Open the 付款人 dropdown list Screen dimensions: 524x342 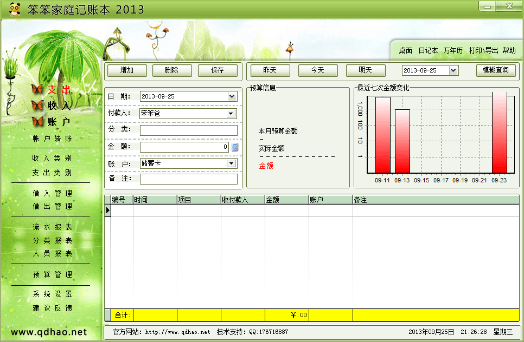tap(231, 114)
